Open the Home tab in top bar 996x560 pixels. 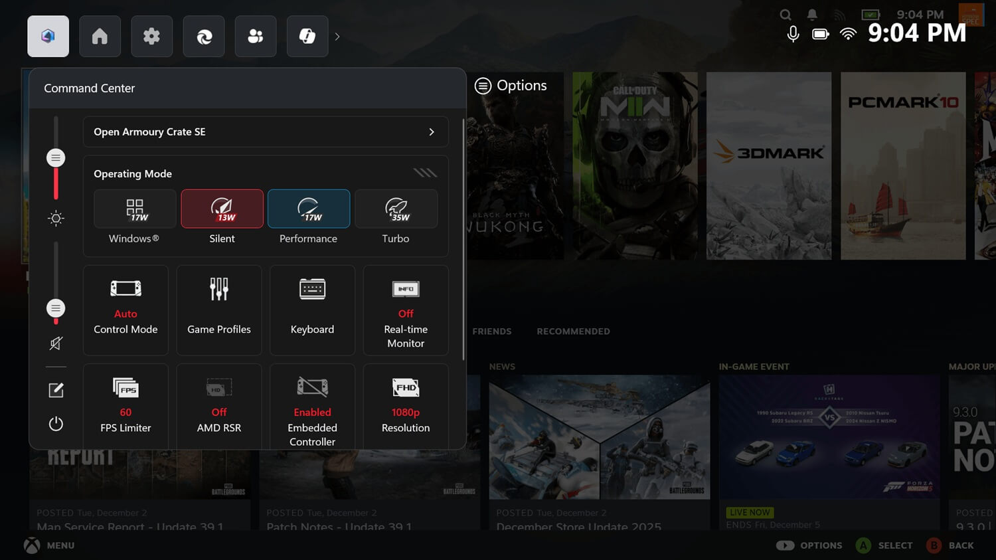click(x=100, y=37)
